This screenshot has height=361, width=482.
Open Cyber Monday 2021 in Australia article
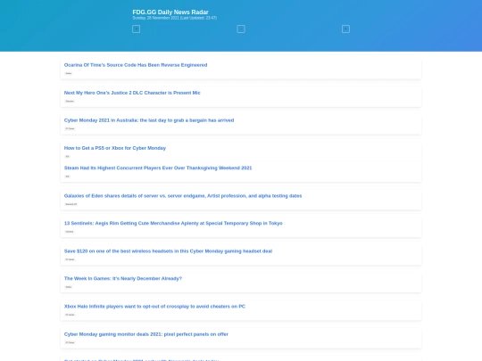pyautogui.click(x=149, y=120)
